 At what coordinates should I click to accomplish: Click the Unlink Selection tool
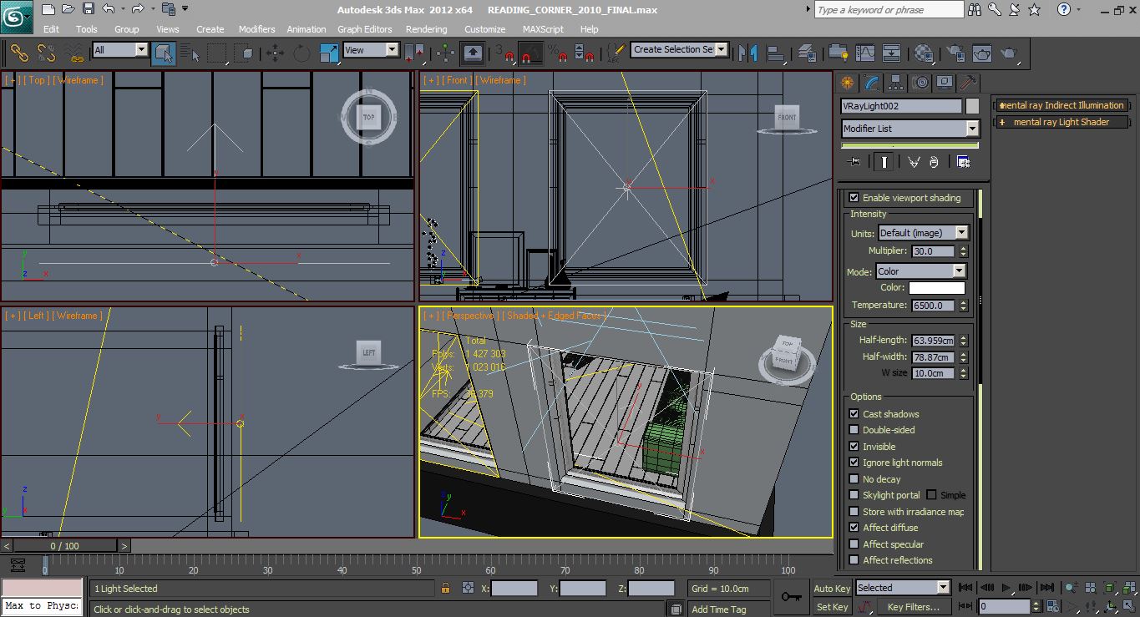point(47,53)
